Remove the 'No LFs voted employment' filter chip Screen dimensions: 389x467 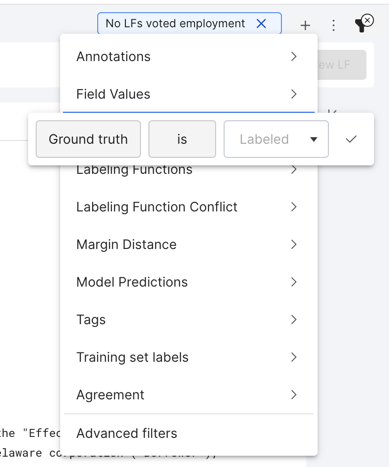point(261,23)
